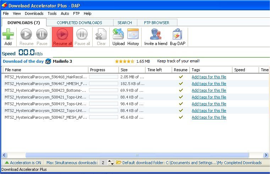Click the 2.05 MB size cell
The height and width of the screenshot is (174, 270).
point(132,77)
